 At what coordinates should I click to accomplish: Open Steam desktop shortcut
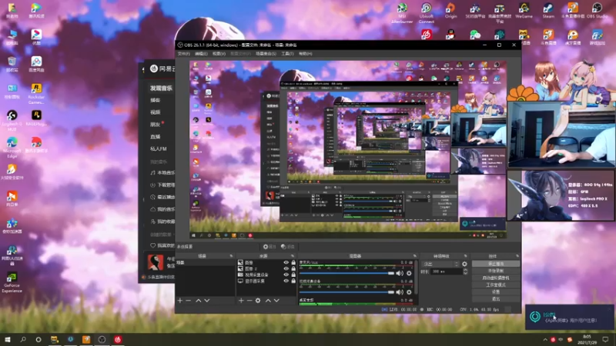click(x=548, y=11)
